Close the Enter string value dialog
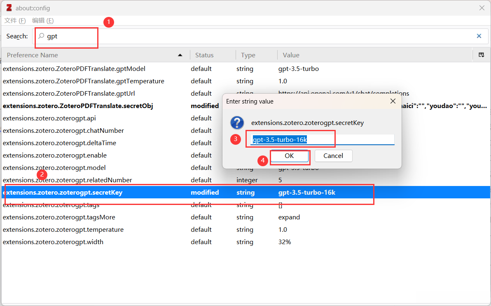The width and height of the screenshot is (491, 306). pos(393,101)
